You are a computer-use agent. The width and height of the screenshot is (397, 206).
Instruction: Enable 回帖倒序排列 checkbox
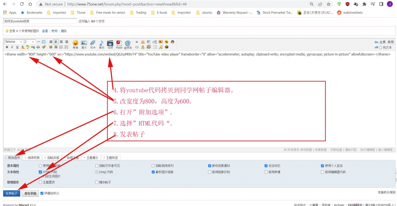click(153, 166)
